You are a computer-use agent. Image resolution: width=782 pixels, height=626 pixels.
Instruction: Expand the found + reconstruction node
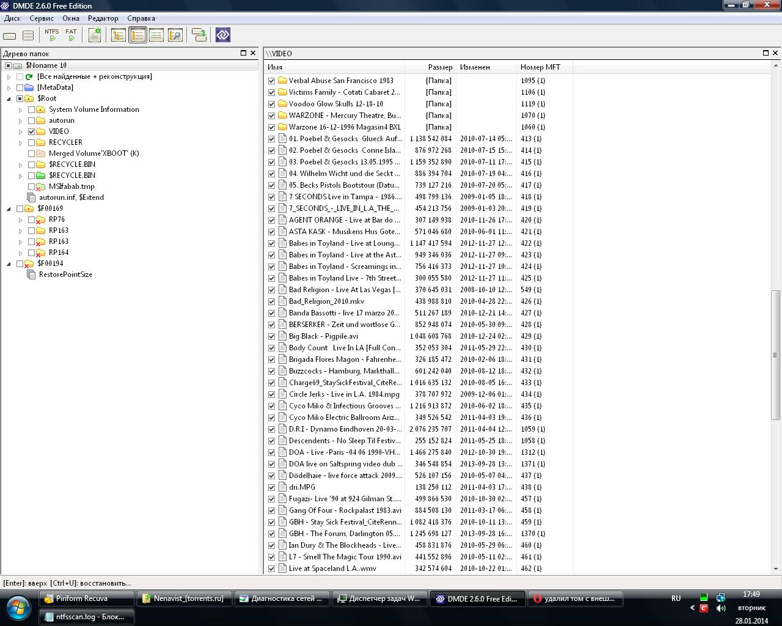(9, 76)
